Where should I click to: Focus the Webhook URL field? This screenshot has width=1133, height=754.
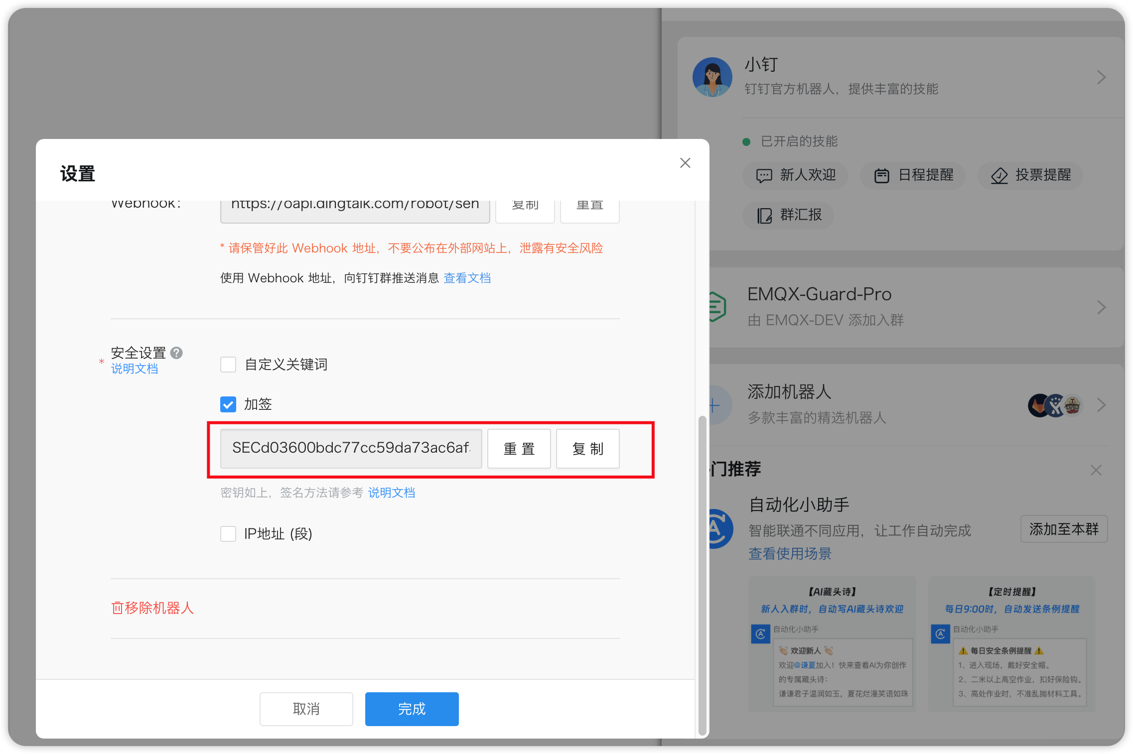355,211
